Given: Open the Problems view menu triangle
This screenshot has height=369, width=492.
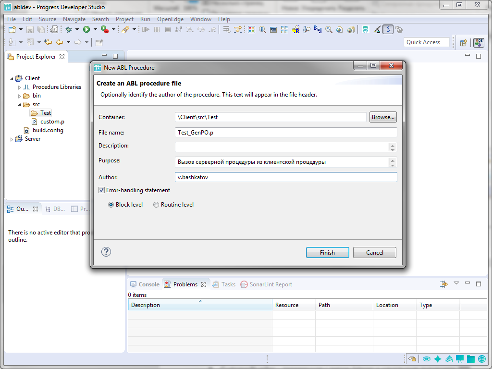Looking at the screenshot, I should tap(456, 283).
